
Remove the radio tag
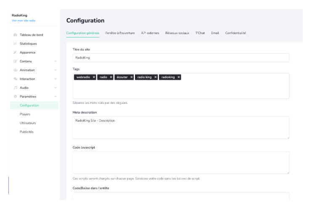tap(111, 77)
